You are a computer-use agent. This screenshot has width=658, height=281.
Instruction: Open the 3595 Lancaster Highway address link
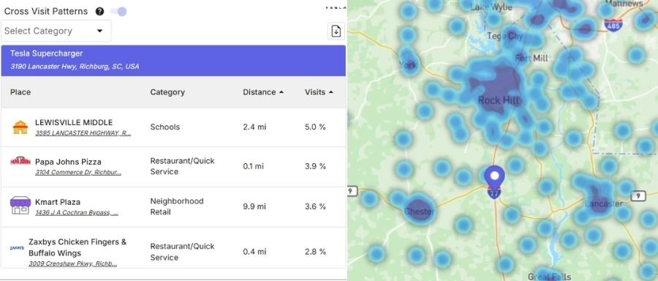pos(83,133)
